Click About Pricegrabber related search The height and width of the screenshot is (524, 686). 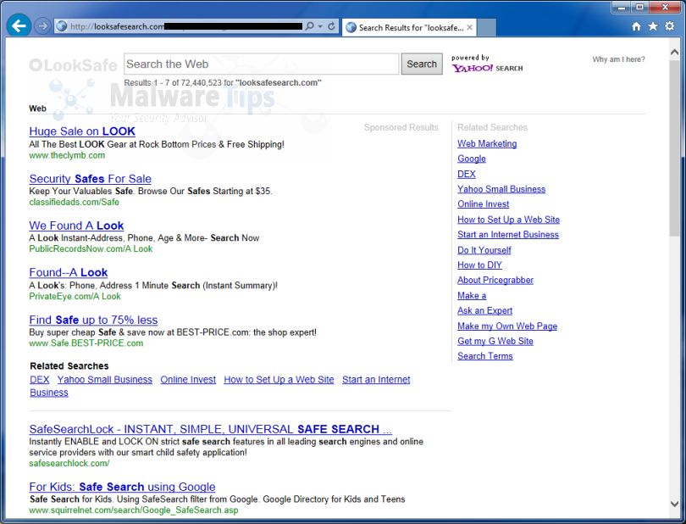[495, 280]
